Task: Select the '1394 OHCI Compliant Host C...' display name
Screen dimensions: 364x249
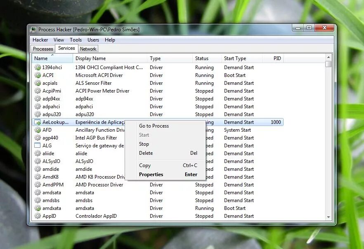Action: [x=109, y=67]
